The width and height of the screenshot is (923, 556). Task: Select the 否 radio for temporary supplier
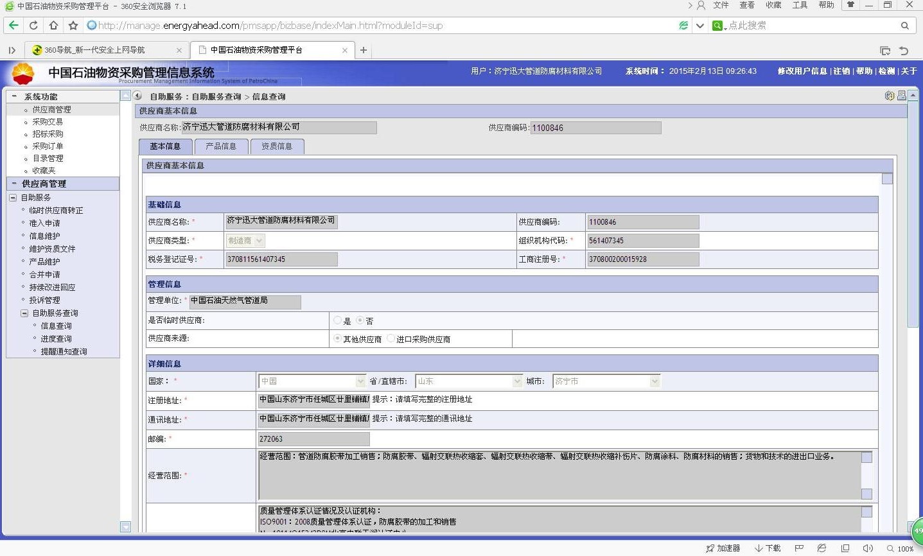[x=360, y=320]
